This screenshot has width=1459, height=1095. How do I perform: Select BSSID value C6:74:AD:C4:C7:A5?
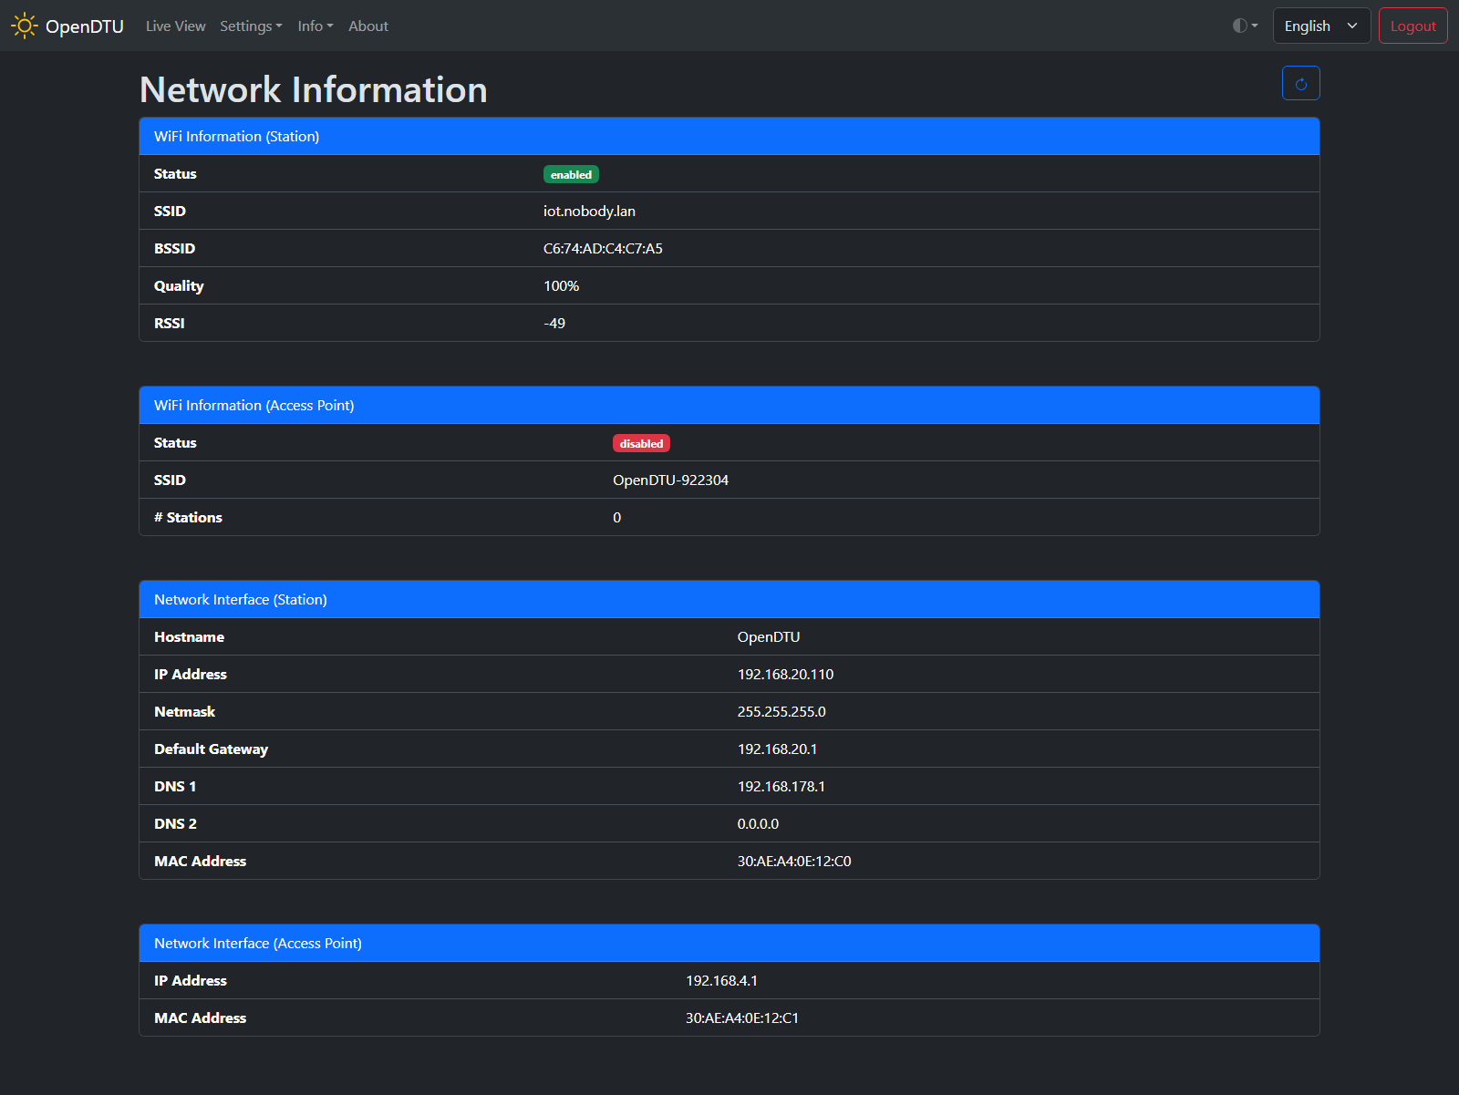pos(603,249)
